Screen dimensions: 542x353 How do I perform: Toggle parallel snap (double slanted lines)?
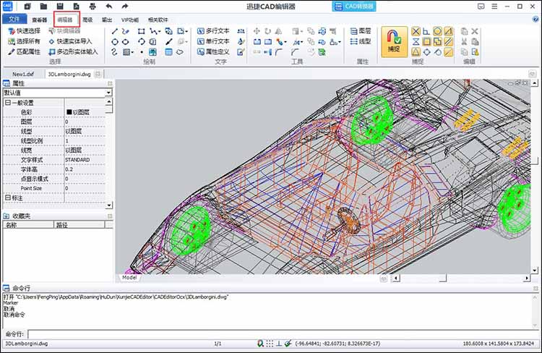448,42
